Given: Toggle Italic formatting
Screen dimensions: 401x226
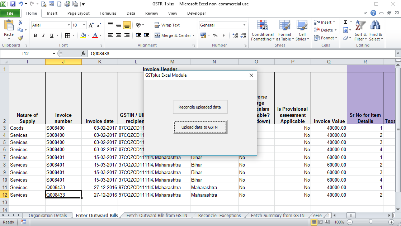Looking at the screenshot, I should (x=43, y=35).
